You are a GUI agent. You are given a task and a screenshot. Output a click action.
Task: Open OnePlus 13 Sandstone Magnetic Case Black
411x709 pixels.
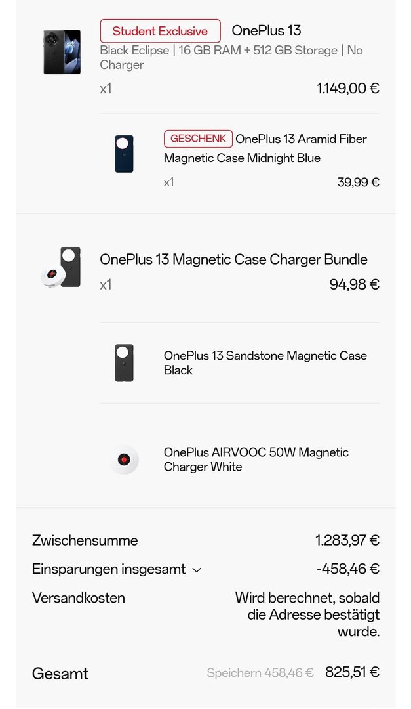point(265,362)
